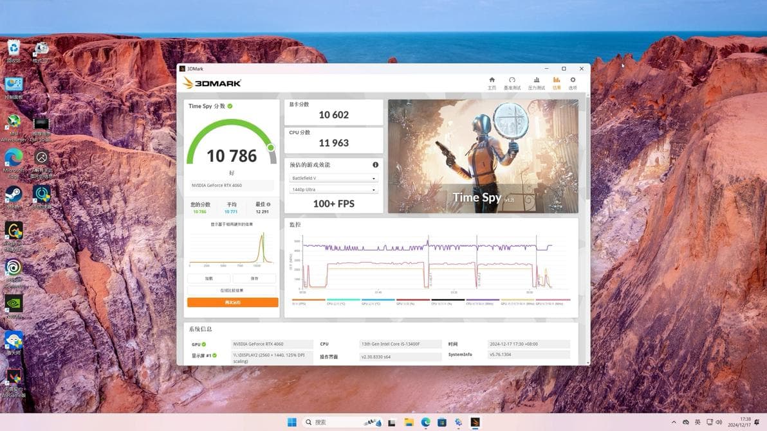Click the small info icon beside 最佳 best score

268,204
